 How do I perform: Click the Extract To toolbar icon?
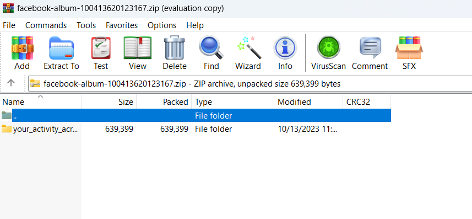tap(61, 48)
